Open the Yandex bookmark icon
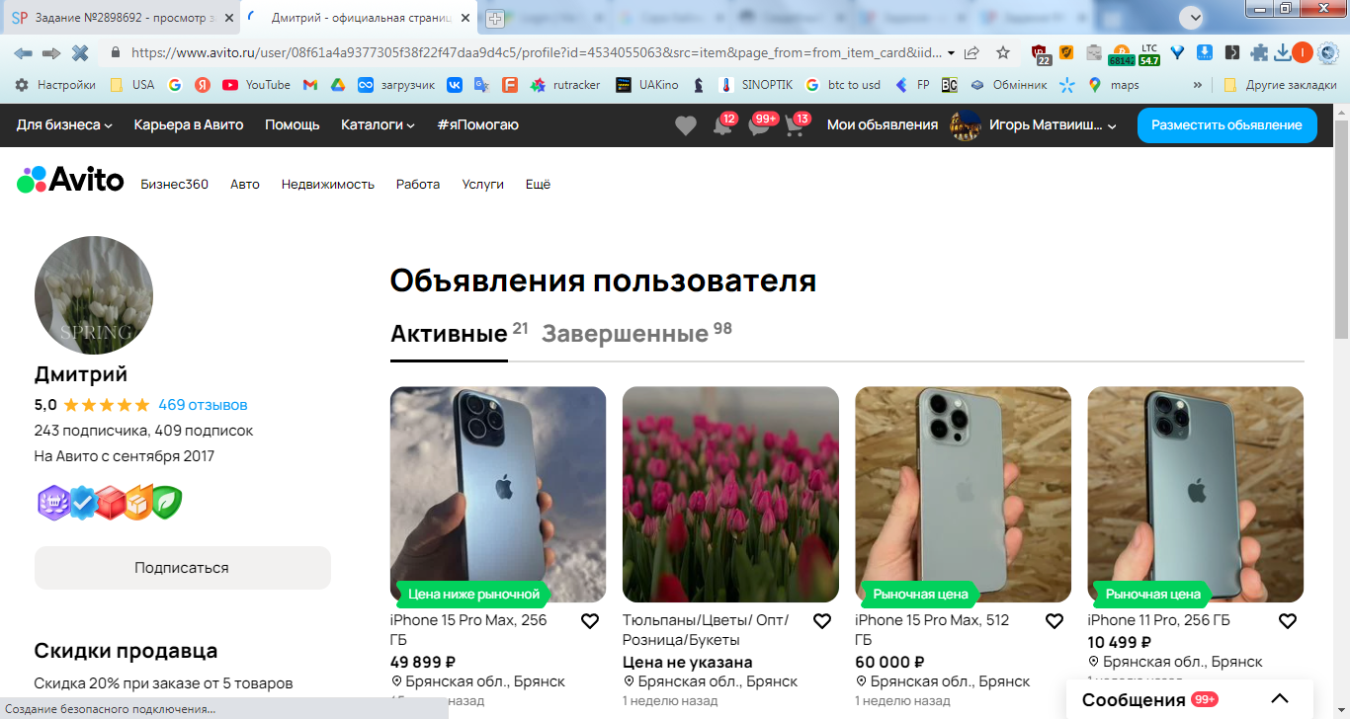The height and width of the screenshot is (719, 1350). [x=202, y=85]
